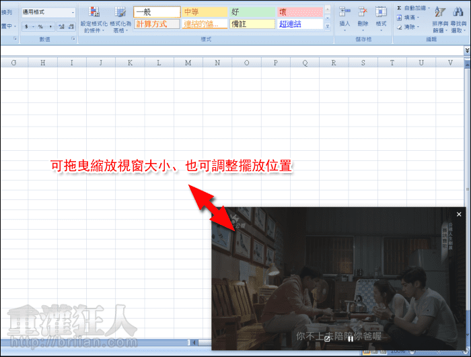
Task: Expand the cell styles gallery
Action: tap(328, 26)
